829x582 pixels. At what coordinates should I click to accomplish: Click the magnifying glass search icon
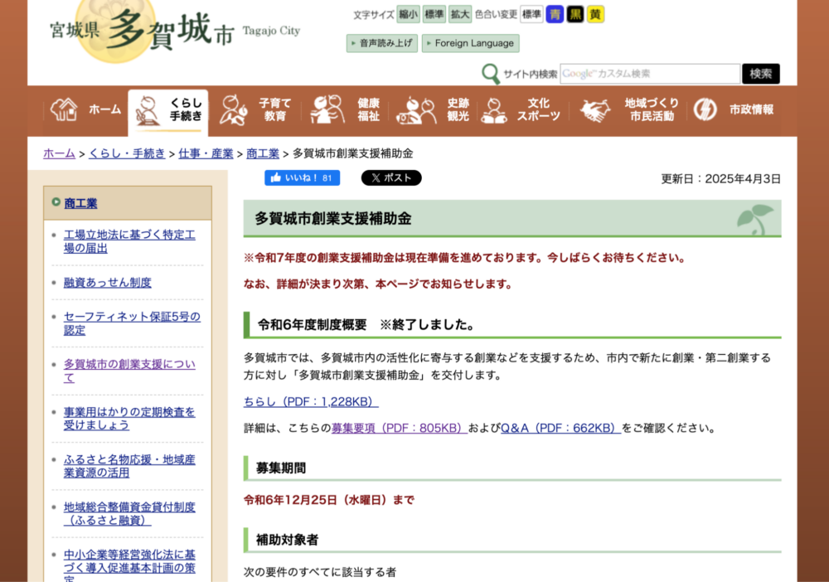491,74
